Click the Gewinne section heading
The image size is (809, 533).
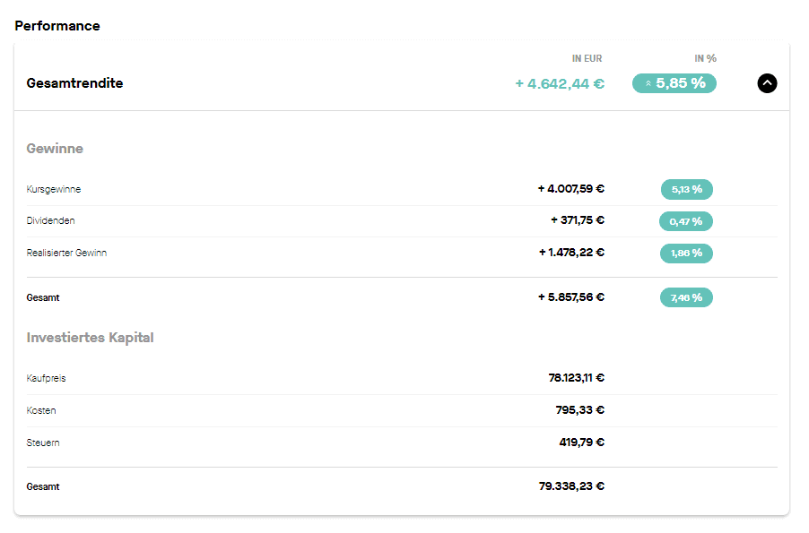pos(55,149)
